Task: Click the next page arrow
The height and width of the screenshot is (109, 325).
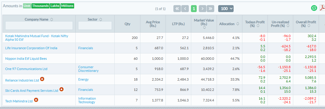Action: pyautogui.click(x=202, y=8)
